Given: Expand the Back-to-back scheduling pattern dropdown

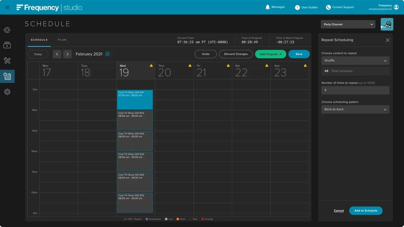Looking at the screenshot, I should [x=355, y=109].
